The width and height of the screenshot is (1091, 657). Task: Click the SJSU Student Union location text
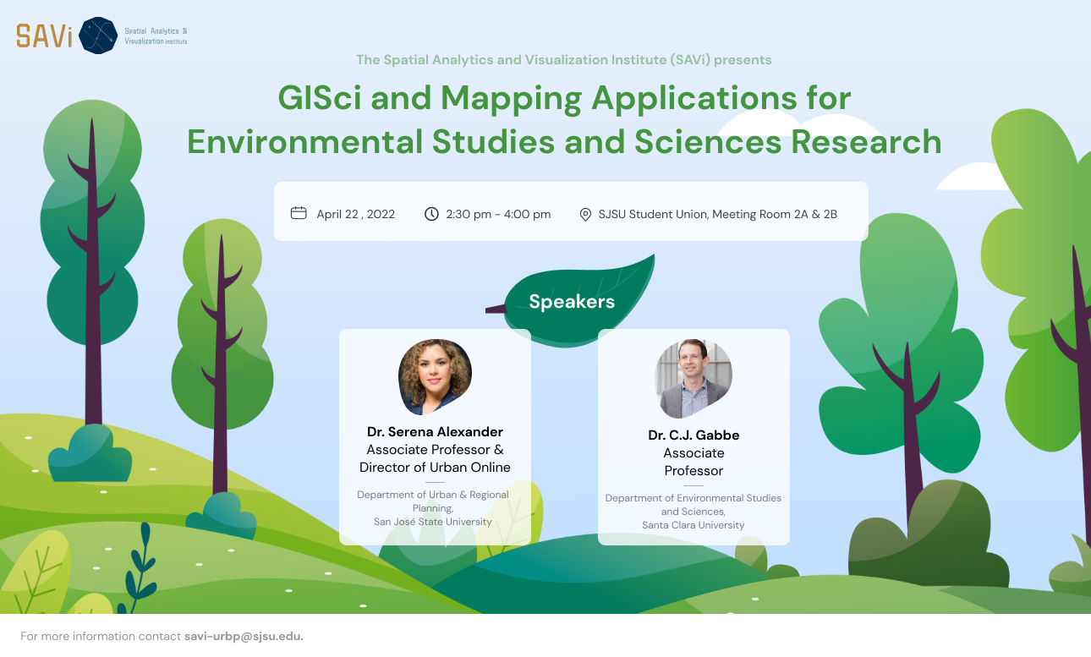717,214
